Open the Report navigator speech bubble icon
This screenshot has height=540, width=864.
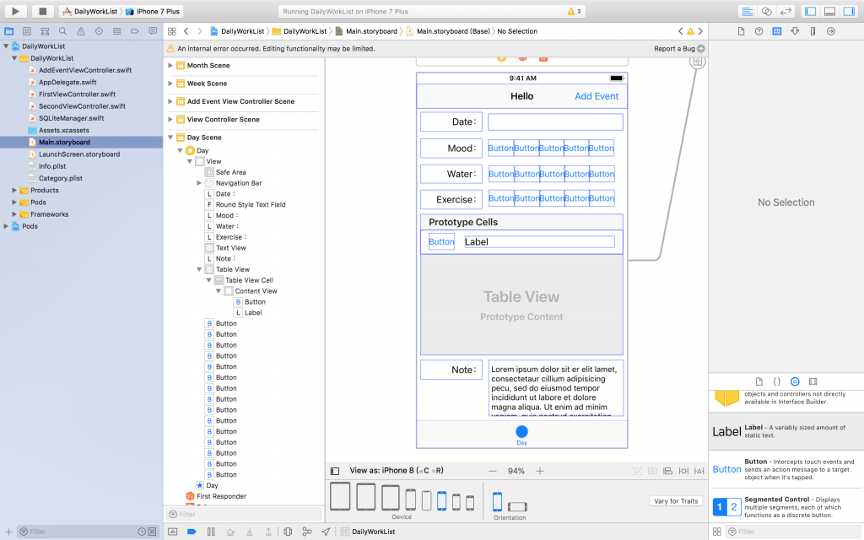pyautogui.click(x=153, y=31)
